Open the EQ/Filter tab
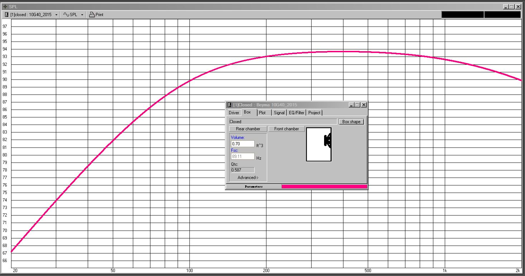 (x=297, y=113)
